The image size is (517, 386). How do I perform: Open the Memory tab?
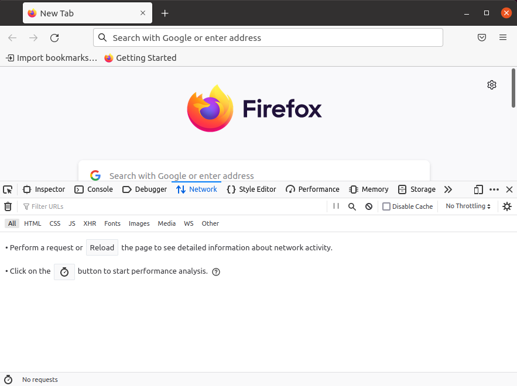point(369,189)
